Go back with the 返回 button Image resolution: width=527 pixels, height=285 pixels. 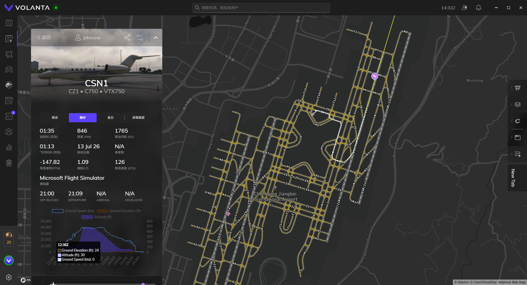coord(44,38)
